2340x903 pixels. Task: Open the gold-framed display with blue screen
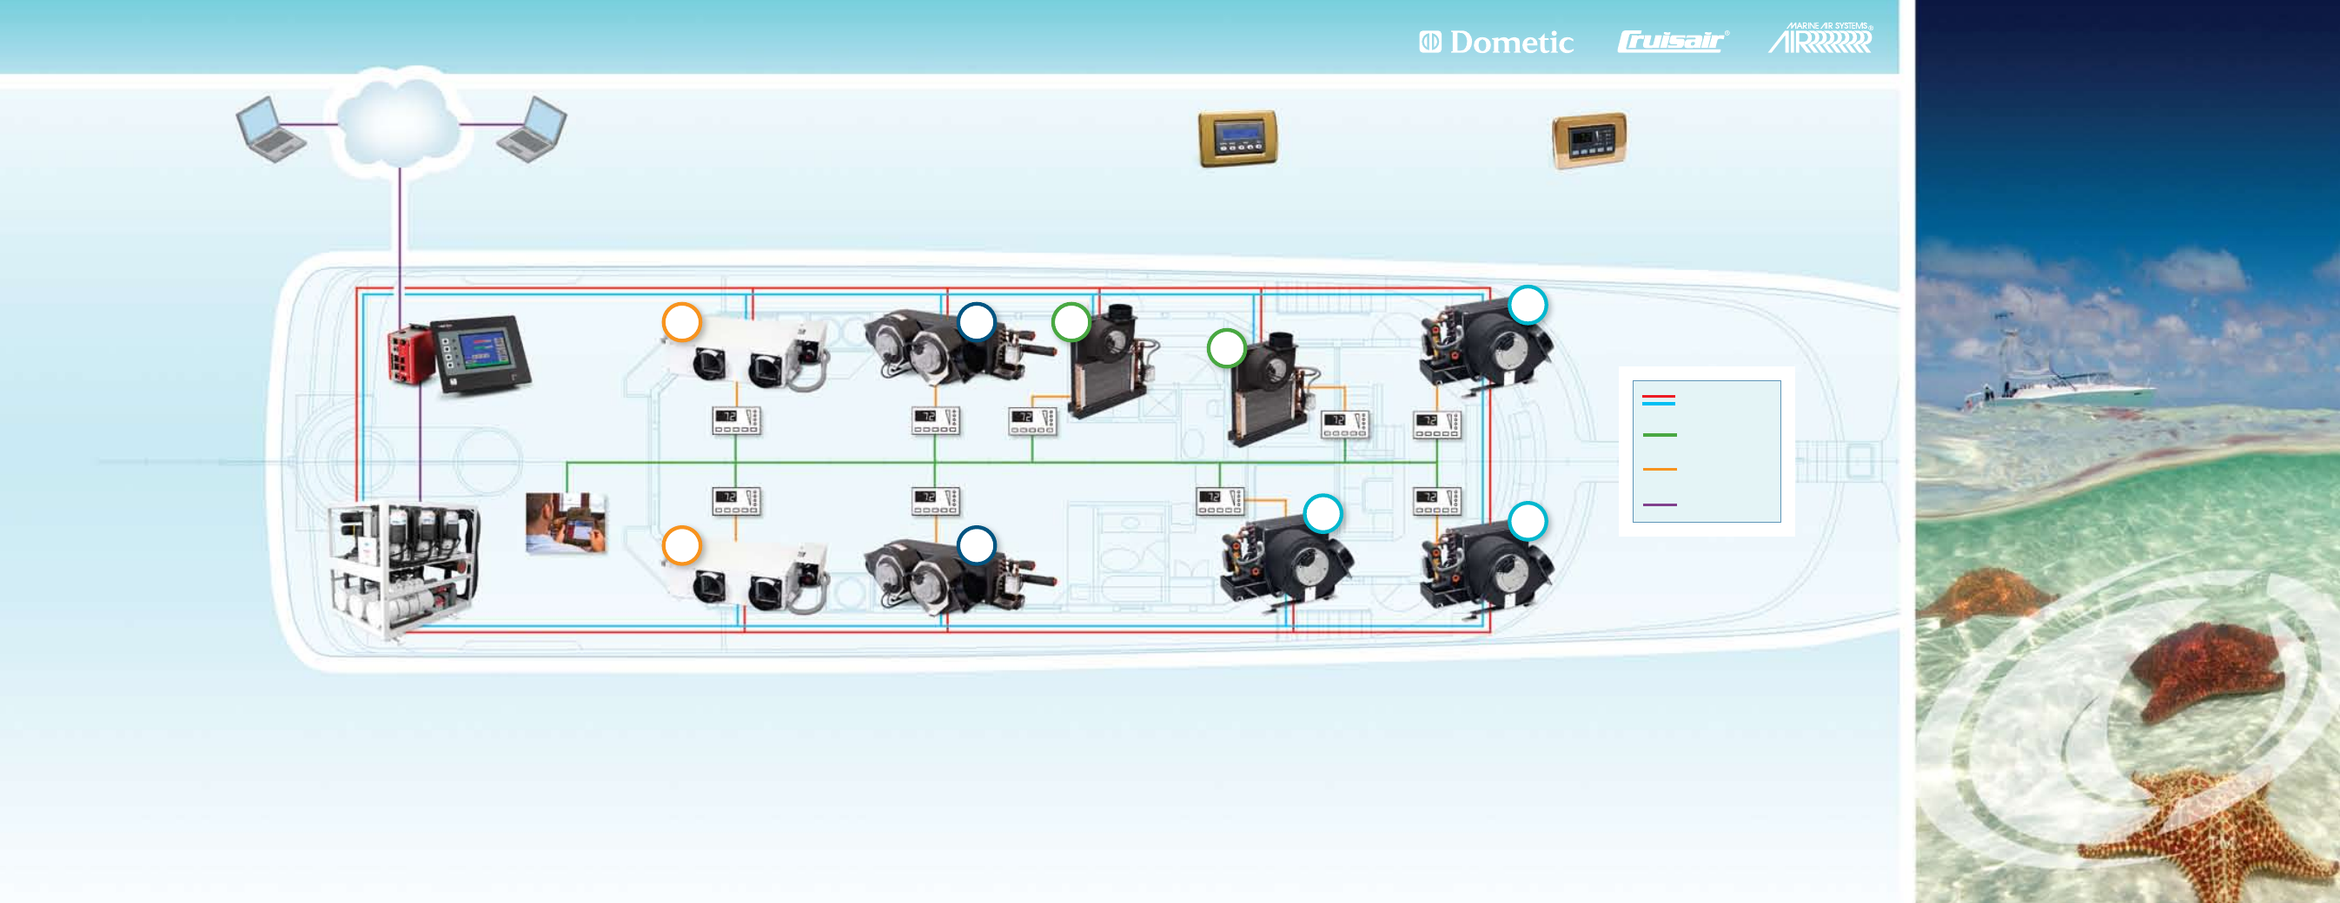point(1238,139)
